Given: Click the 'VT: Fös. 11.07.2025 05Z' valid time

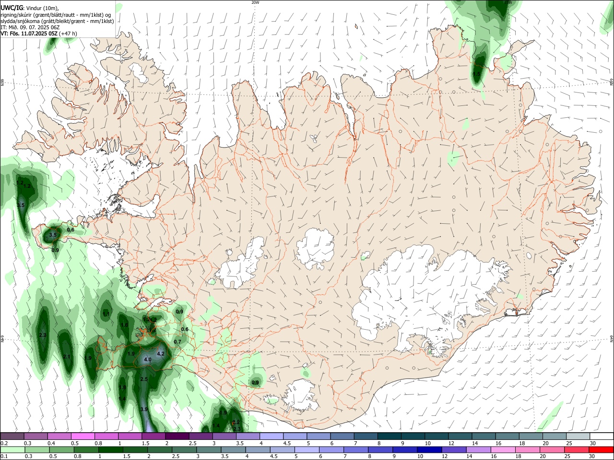Looking at the screenshot, I should (29, 34).
